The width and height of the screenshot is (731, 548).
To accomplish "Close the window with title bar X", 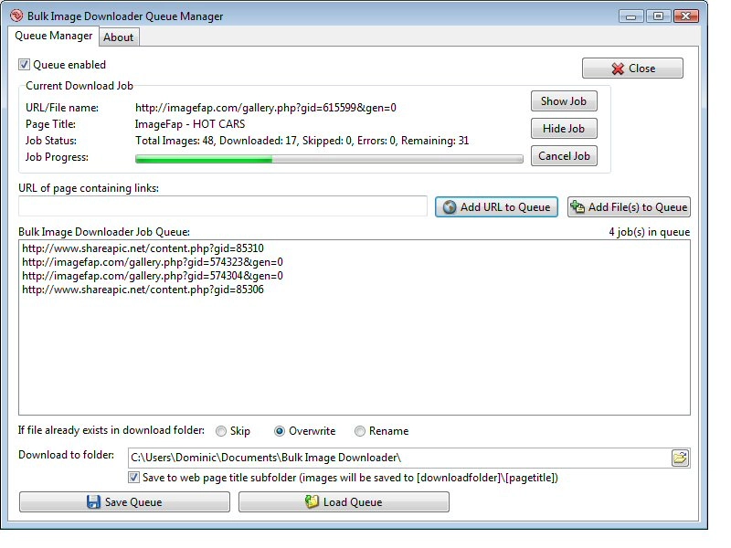I will point(686,16).
